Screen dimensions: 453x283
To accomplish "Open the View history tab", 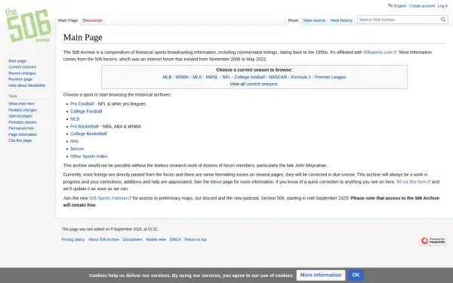I will 341,20.
